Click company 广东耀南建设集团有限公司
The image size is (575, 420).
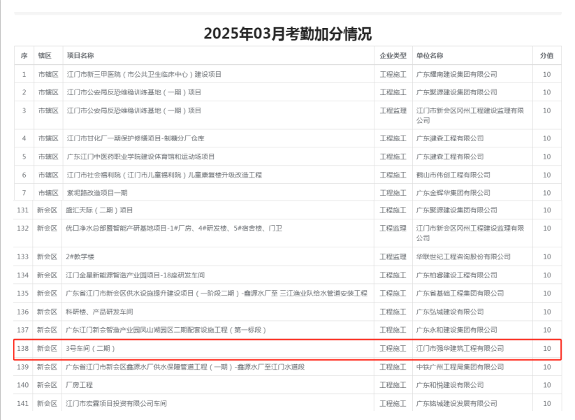[456, 75]
